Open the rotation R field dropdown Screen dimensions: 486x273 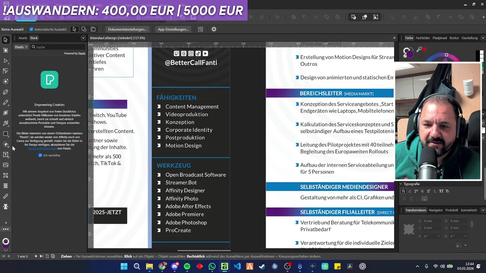439,236
